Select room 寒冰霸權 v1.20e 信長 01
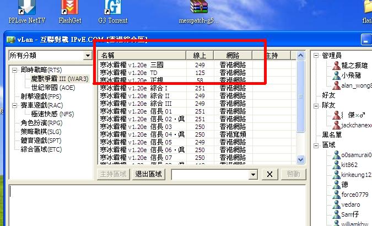This screenshot has height=226, width=372. click(197, 111)
